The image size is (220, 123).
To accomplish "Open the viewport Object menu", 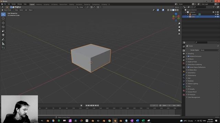I will click(31, 10).
